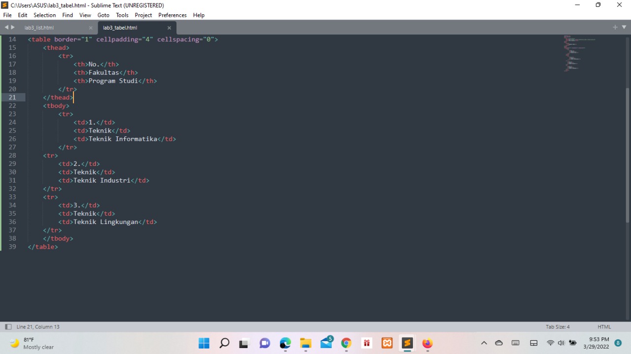Open Firefox from taskbar

click(427, 343)
